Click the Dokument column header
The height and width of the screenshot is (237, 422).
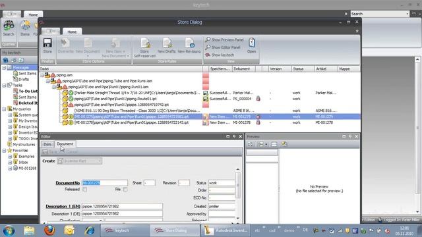(x=243, y=69)
